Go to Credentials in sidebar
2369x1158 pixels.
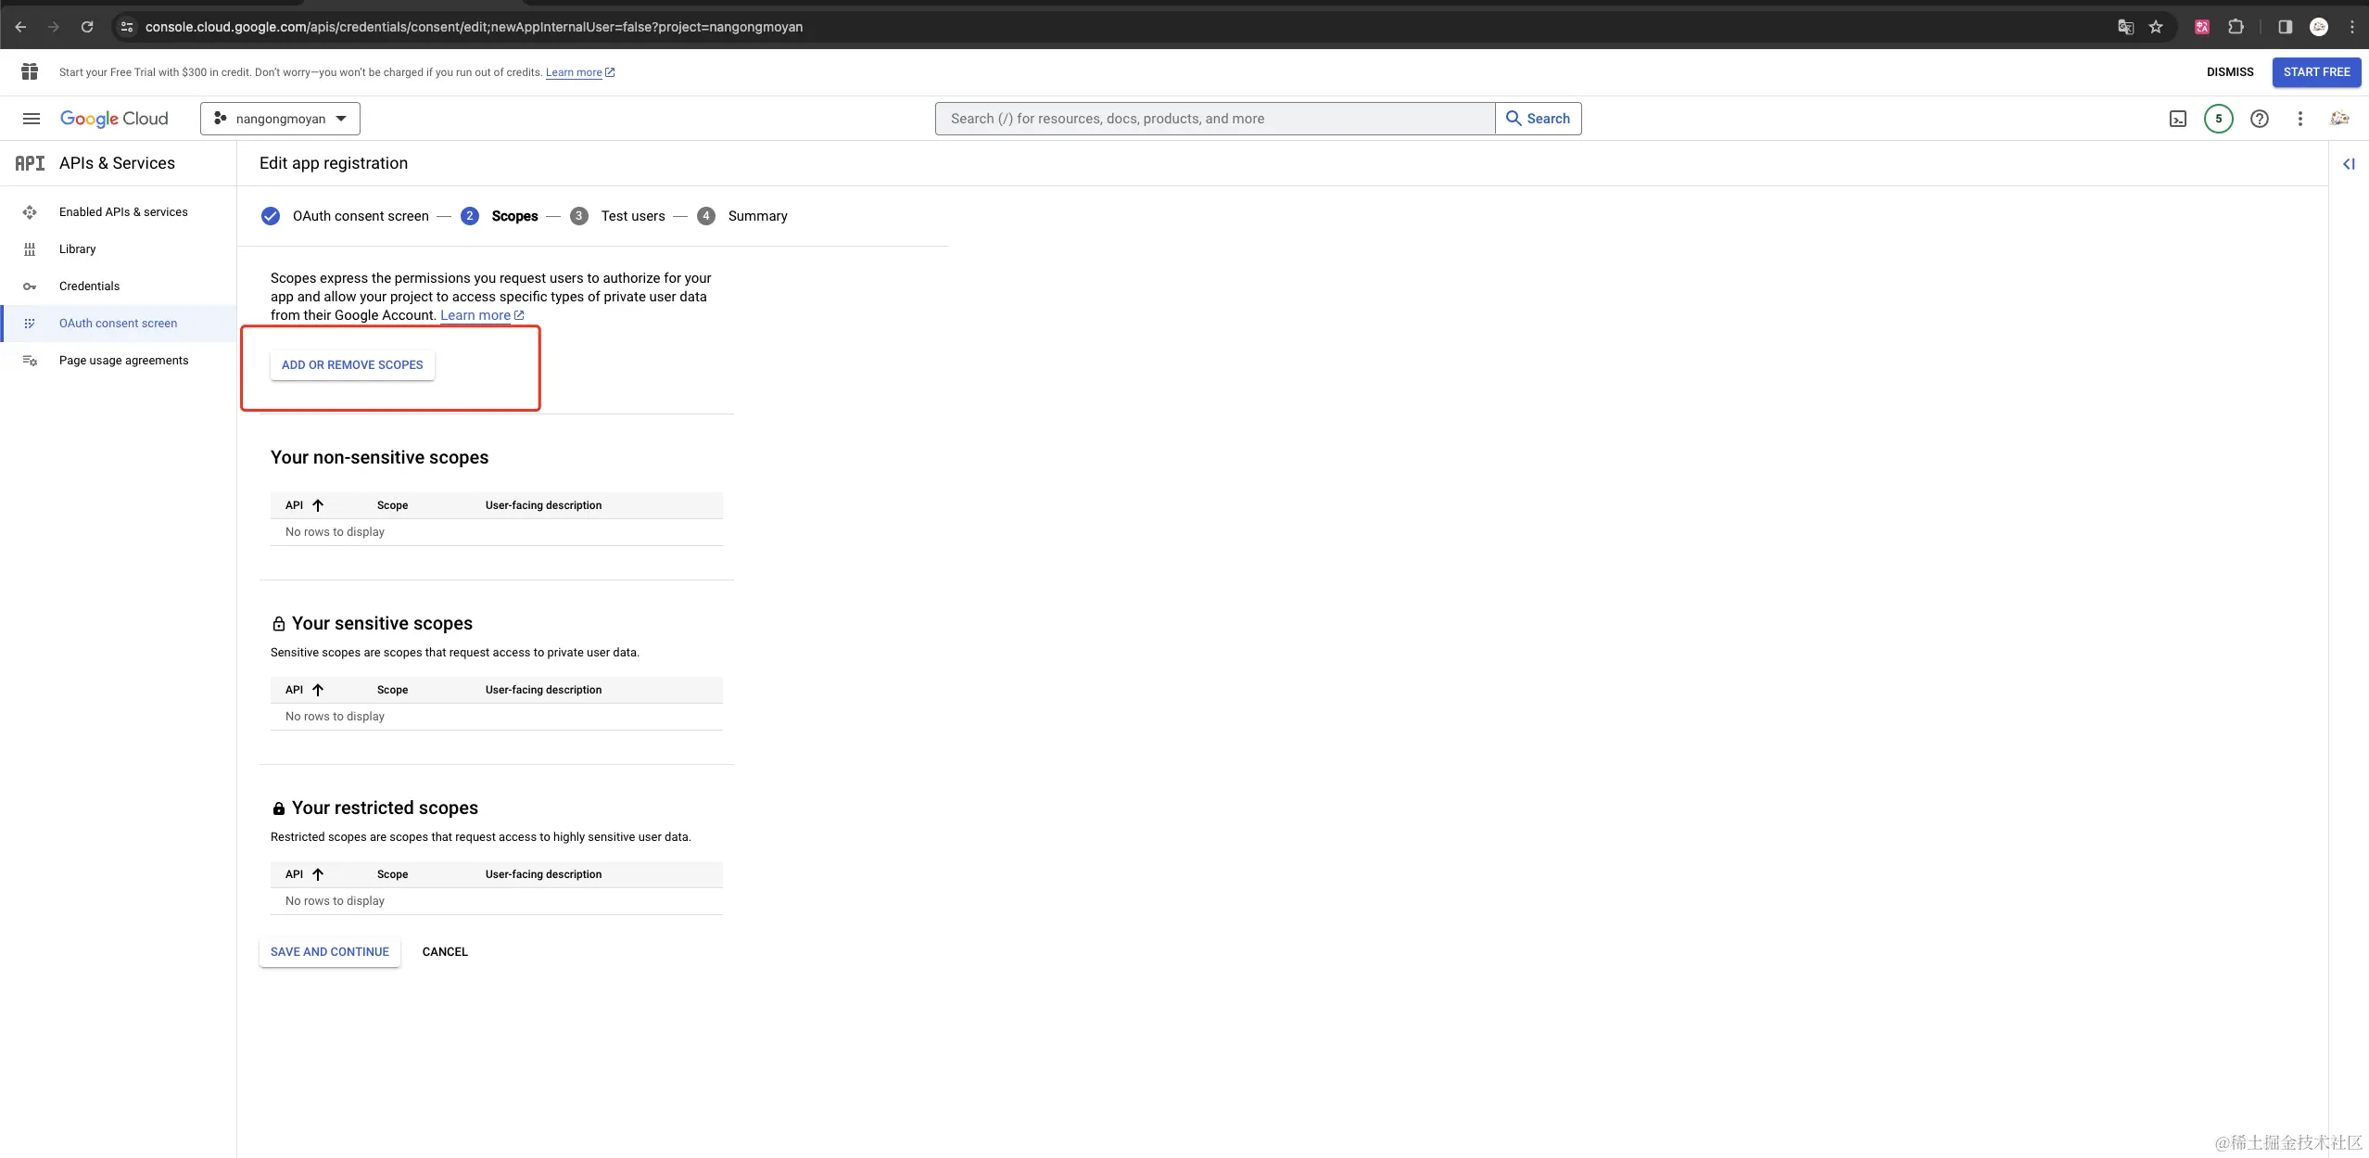pyautogui.click(x=89, y=286)
